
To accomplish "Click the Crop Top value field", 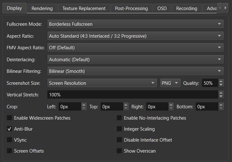I will (x=112, y=107).
